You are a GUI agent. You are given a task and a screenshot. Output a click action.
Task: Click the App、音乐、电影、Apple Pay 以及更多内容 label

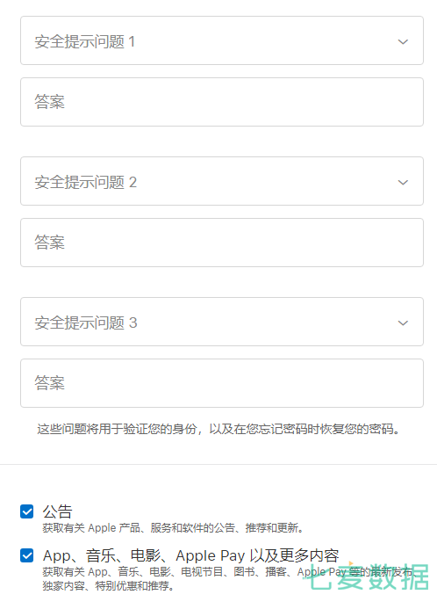190,555
